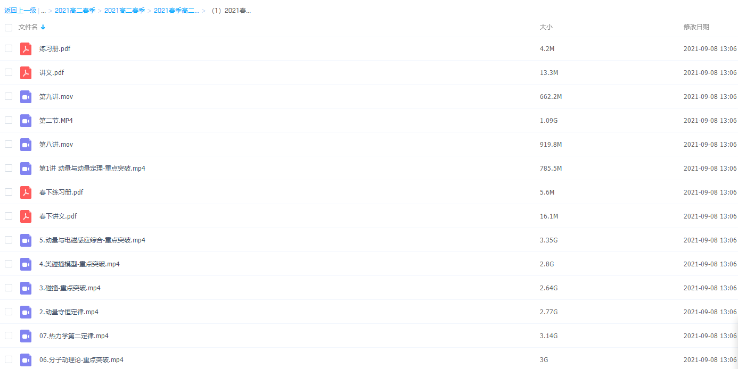Click 返回上一级 to go back
Viewport: 738px width, 369px height.
(20, 11)
